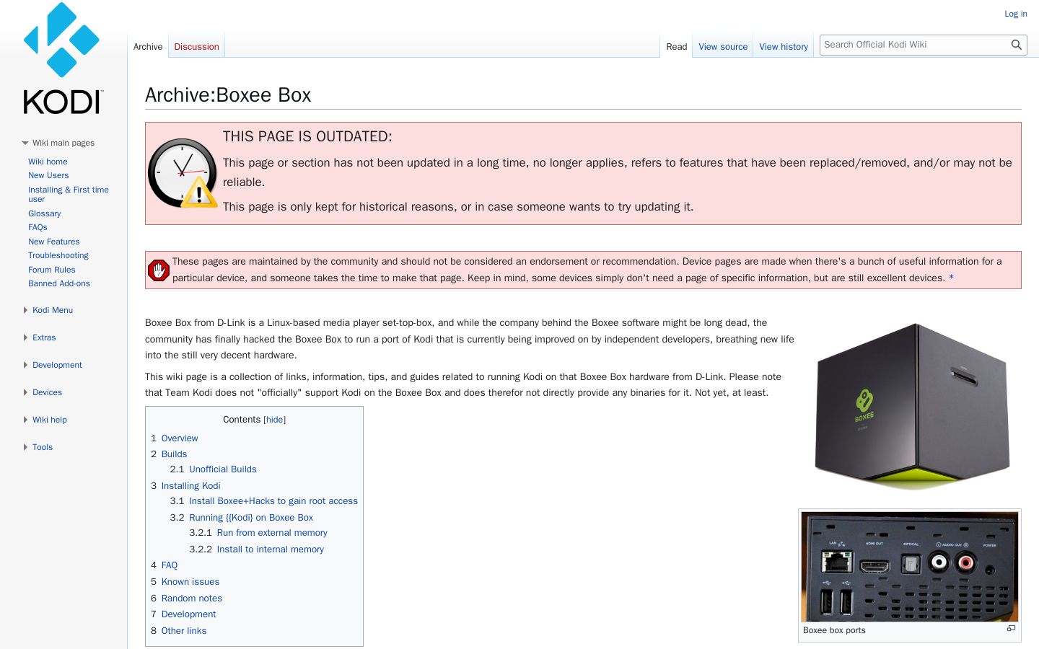Open the FAQs sidebar link
This screenshot has height=649, width=1039.
point(38,227)
